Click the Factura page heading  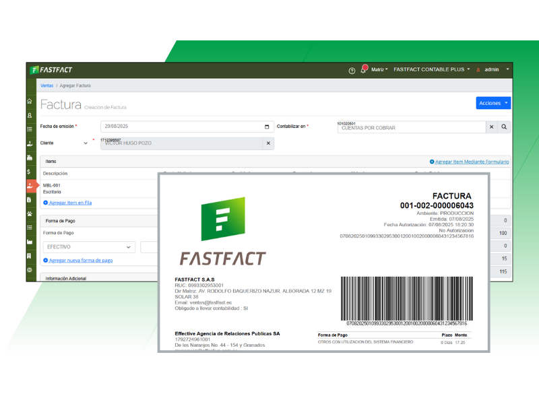[61, 104]
